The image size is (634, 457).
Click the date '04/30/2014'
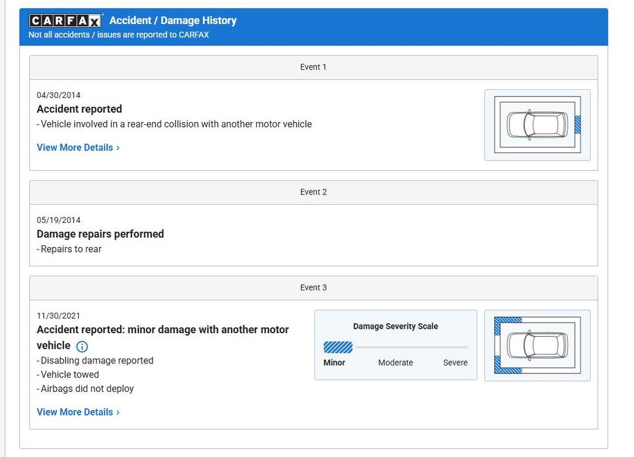(59, 95)
